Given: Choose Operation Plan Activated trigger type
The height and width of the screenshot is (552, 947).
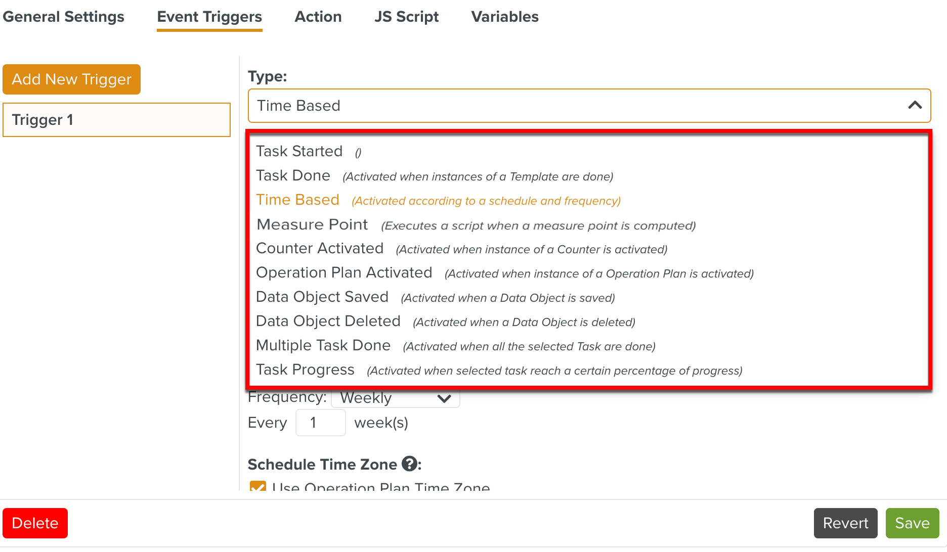Looking at the screenshot, I should (344, 272).
